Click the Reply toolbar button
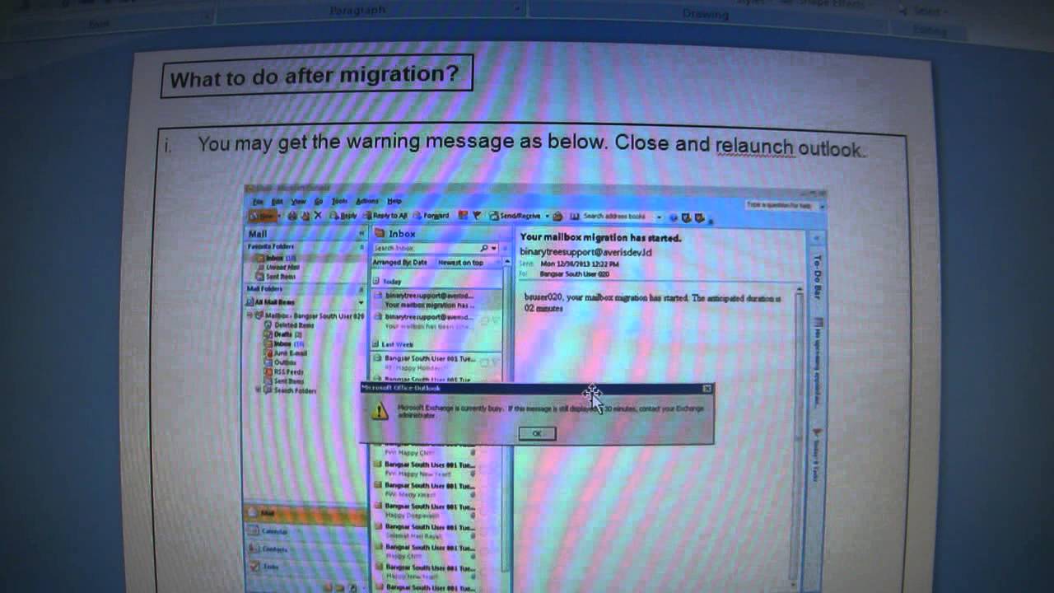Image resolution: width=1054 pixels, height=593 pixels. tap(343, 216)
